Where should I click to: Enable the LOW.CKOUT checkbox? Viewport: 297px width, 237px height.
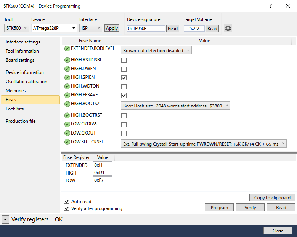pyautogui.click(x=124, y=133)
